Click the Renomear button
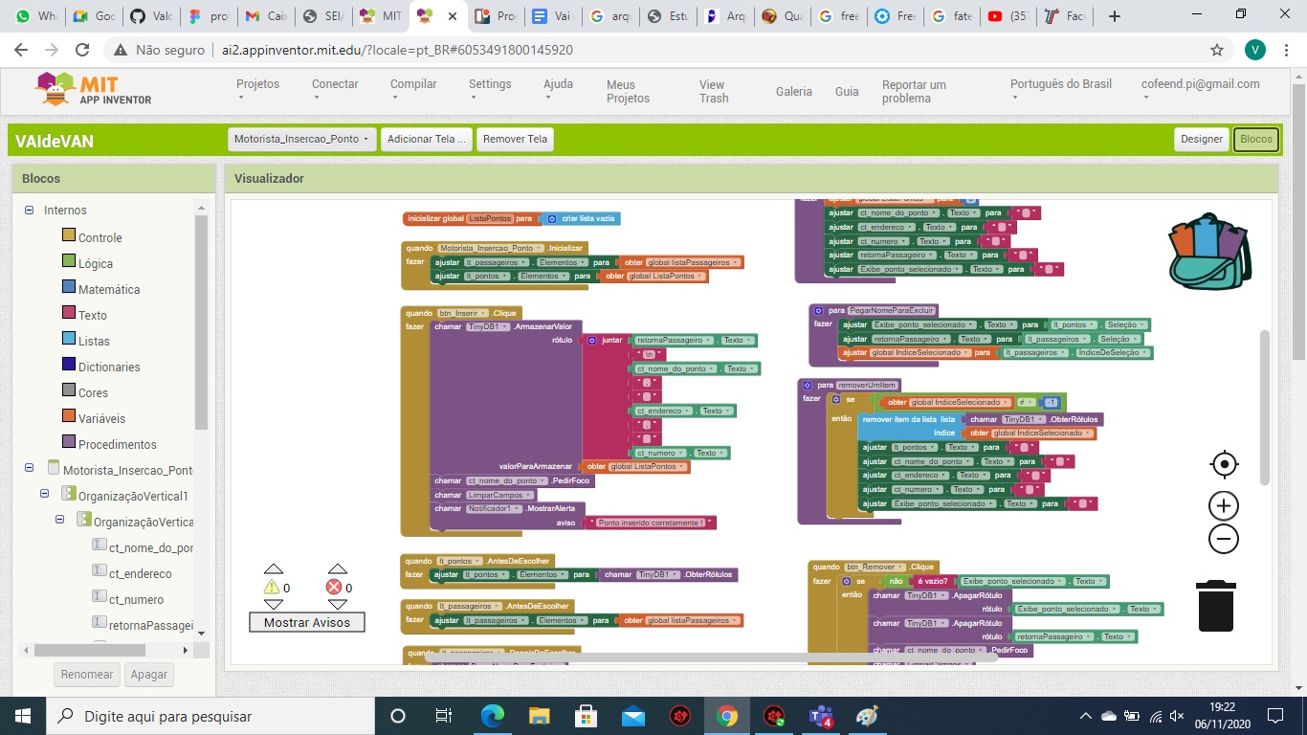This screenshot has width=1307, height=735. 86,674
